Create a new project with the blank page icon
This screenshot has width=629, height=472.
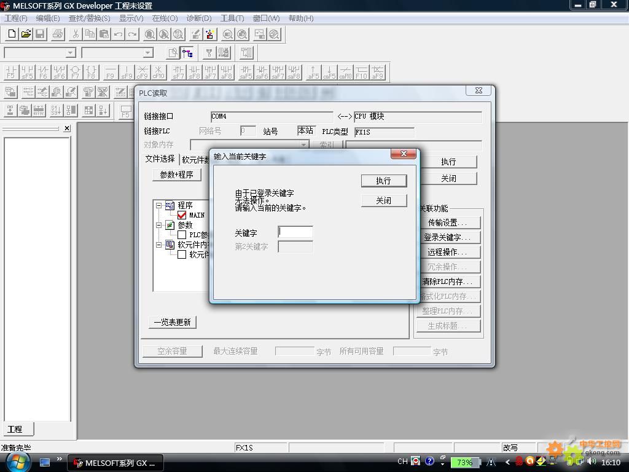tap(12, 34)
